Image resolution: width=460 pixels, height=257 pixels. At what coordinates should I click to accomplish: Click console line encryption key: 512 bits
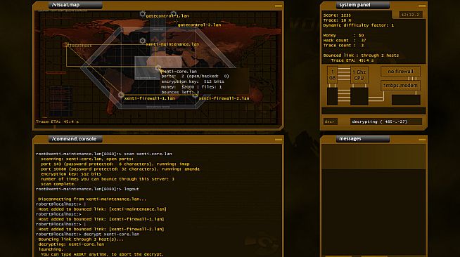(71, 174)
